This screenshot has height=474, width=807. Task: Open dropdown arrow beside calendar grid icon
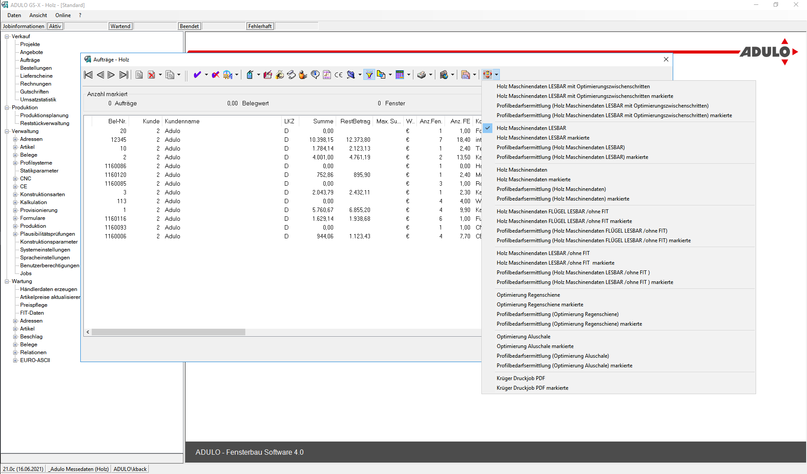click(x=409, y=75)
